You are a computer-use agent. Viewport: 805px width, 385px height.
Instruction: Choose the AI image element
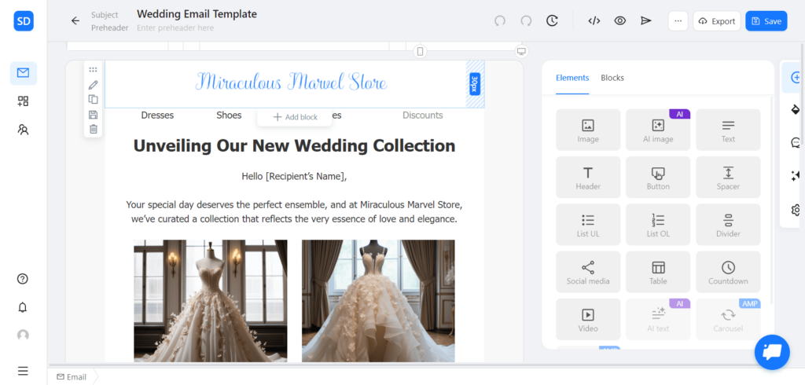pyautogui.click(x=658, y=130)
